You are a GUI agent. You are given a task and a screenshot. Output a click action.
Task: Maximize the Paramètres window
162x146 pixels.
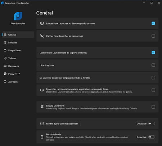(x=152, y=3)
